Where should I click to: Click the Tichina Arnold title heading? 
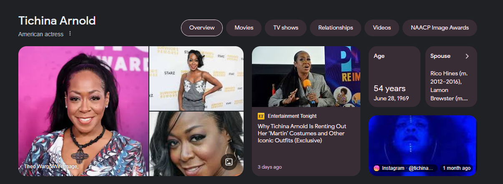(57, 21)
